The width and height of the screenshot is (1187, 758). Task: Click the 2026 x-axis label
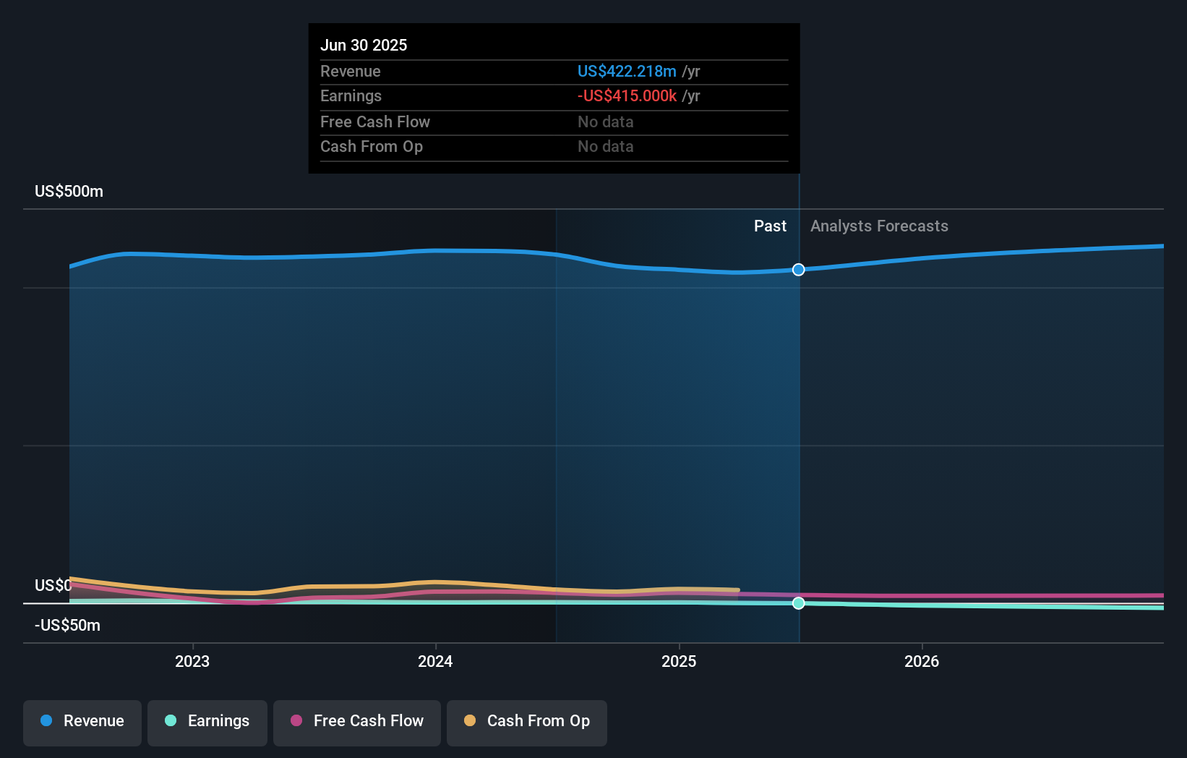click(922, 661)
